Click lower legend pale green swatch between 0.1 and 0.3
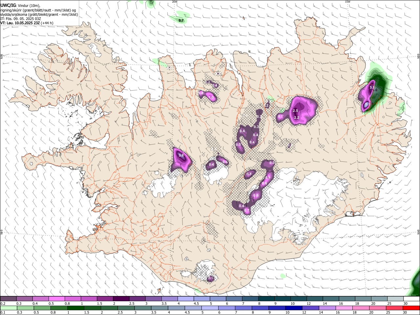The height and width of the screenshot is (315, 420). pos(9,308)
